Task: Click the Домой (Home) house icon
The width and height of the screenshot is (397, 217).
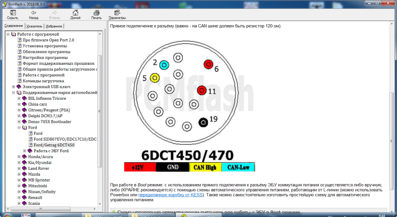Action: click(75, 13)
